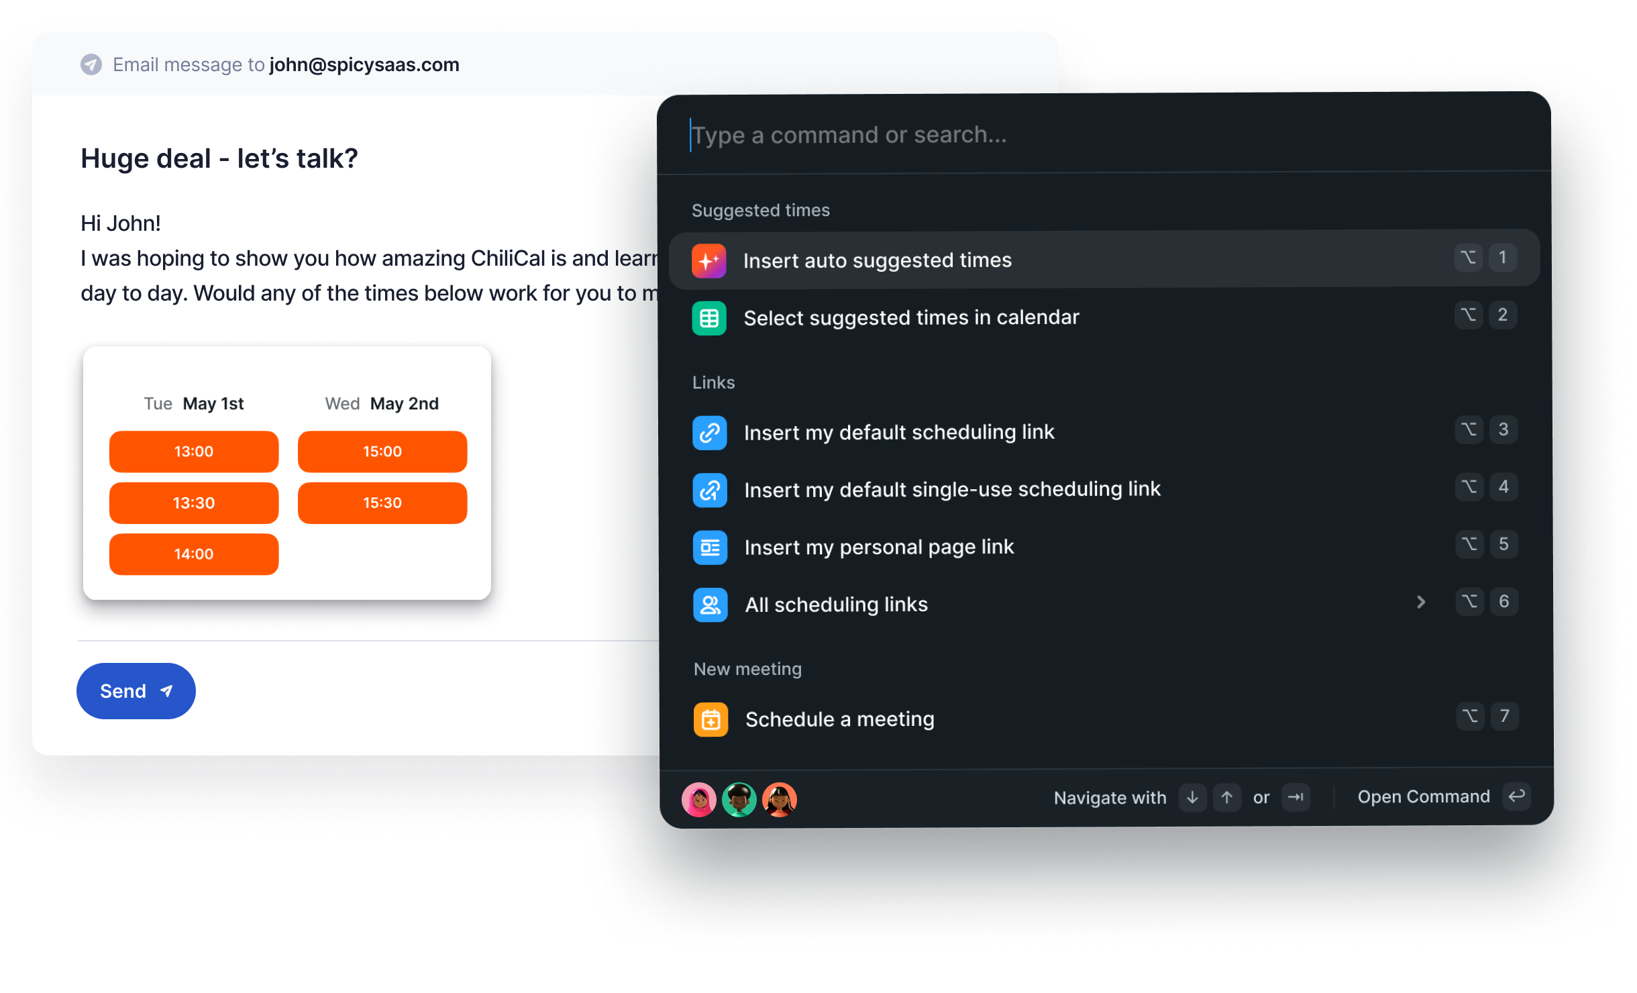Click the sparkle auto-suggest icon
The width and height of the screenshot is (1637, 993).
pyautogui.click(x=708, y=260)
